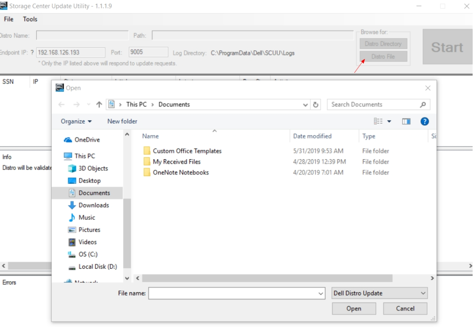Sort by Type column header

(369, 136)
